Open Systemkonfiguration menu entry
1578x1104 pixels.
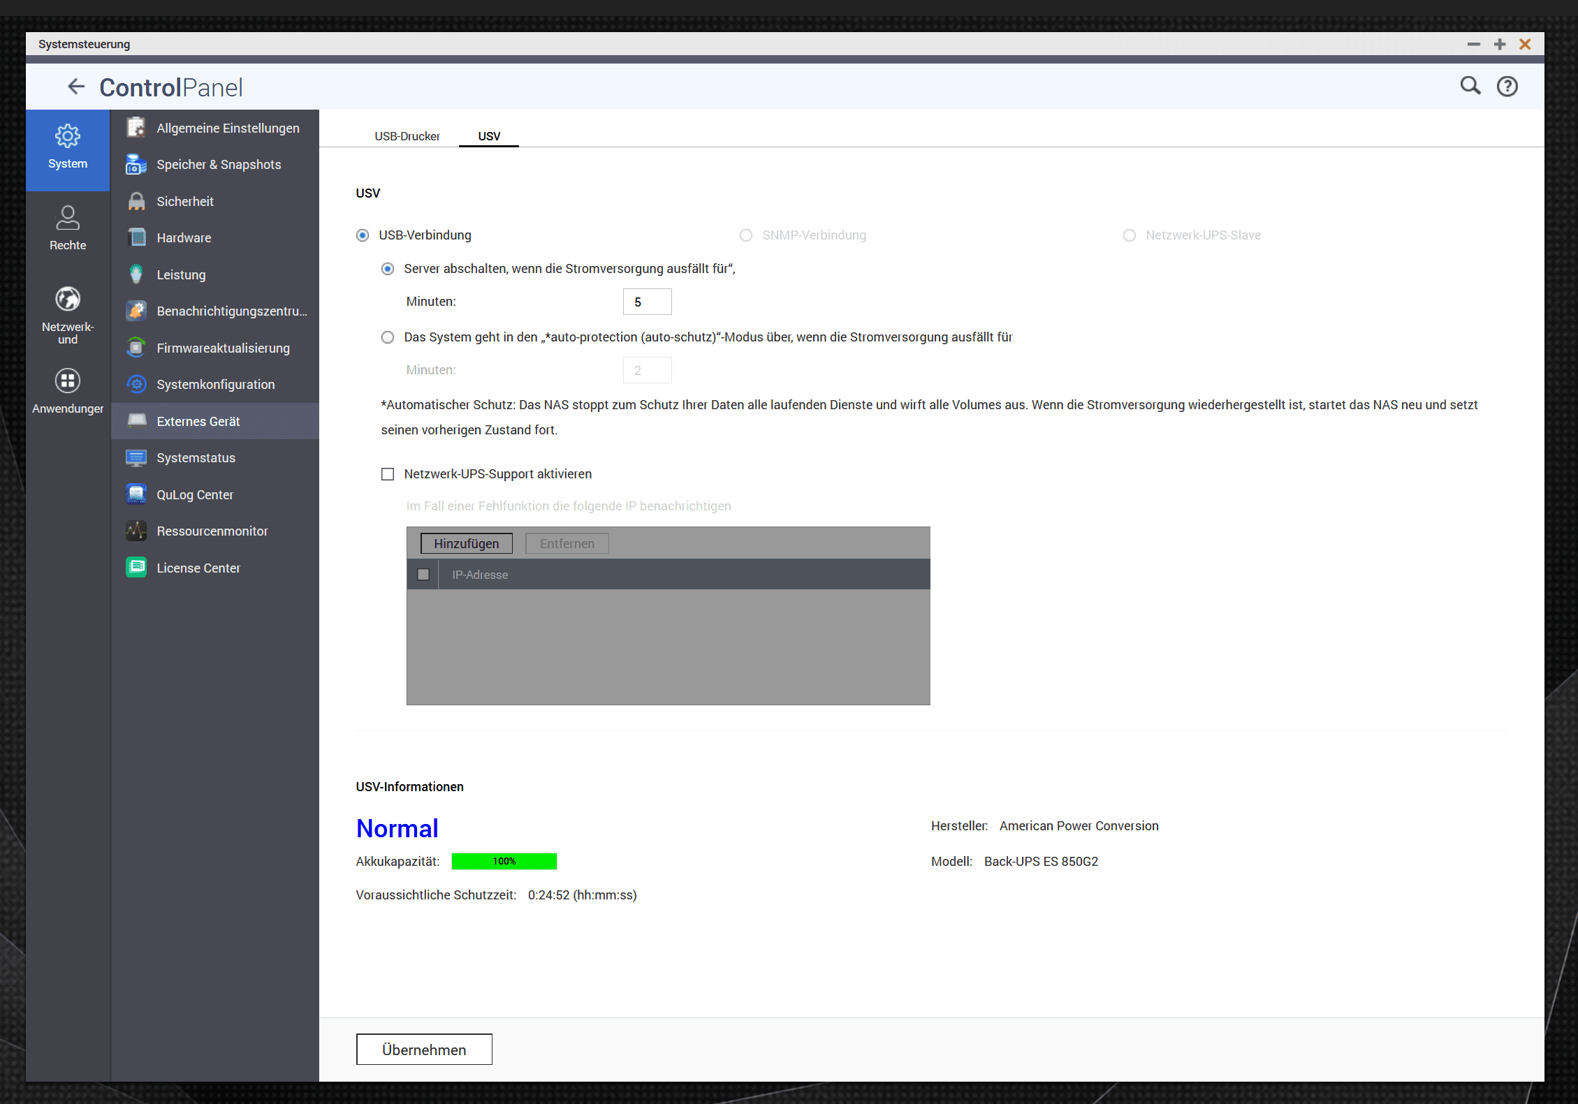[215, 385]
